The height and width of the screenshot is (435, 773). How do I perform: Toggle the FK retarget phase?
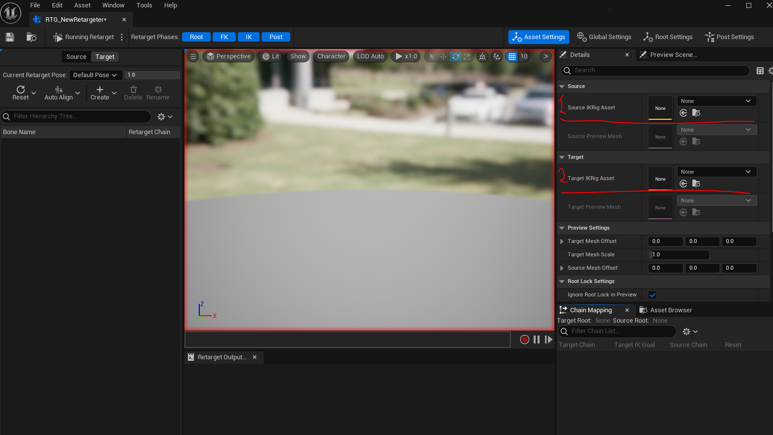point(224,37)
